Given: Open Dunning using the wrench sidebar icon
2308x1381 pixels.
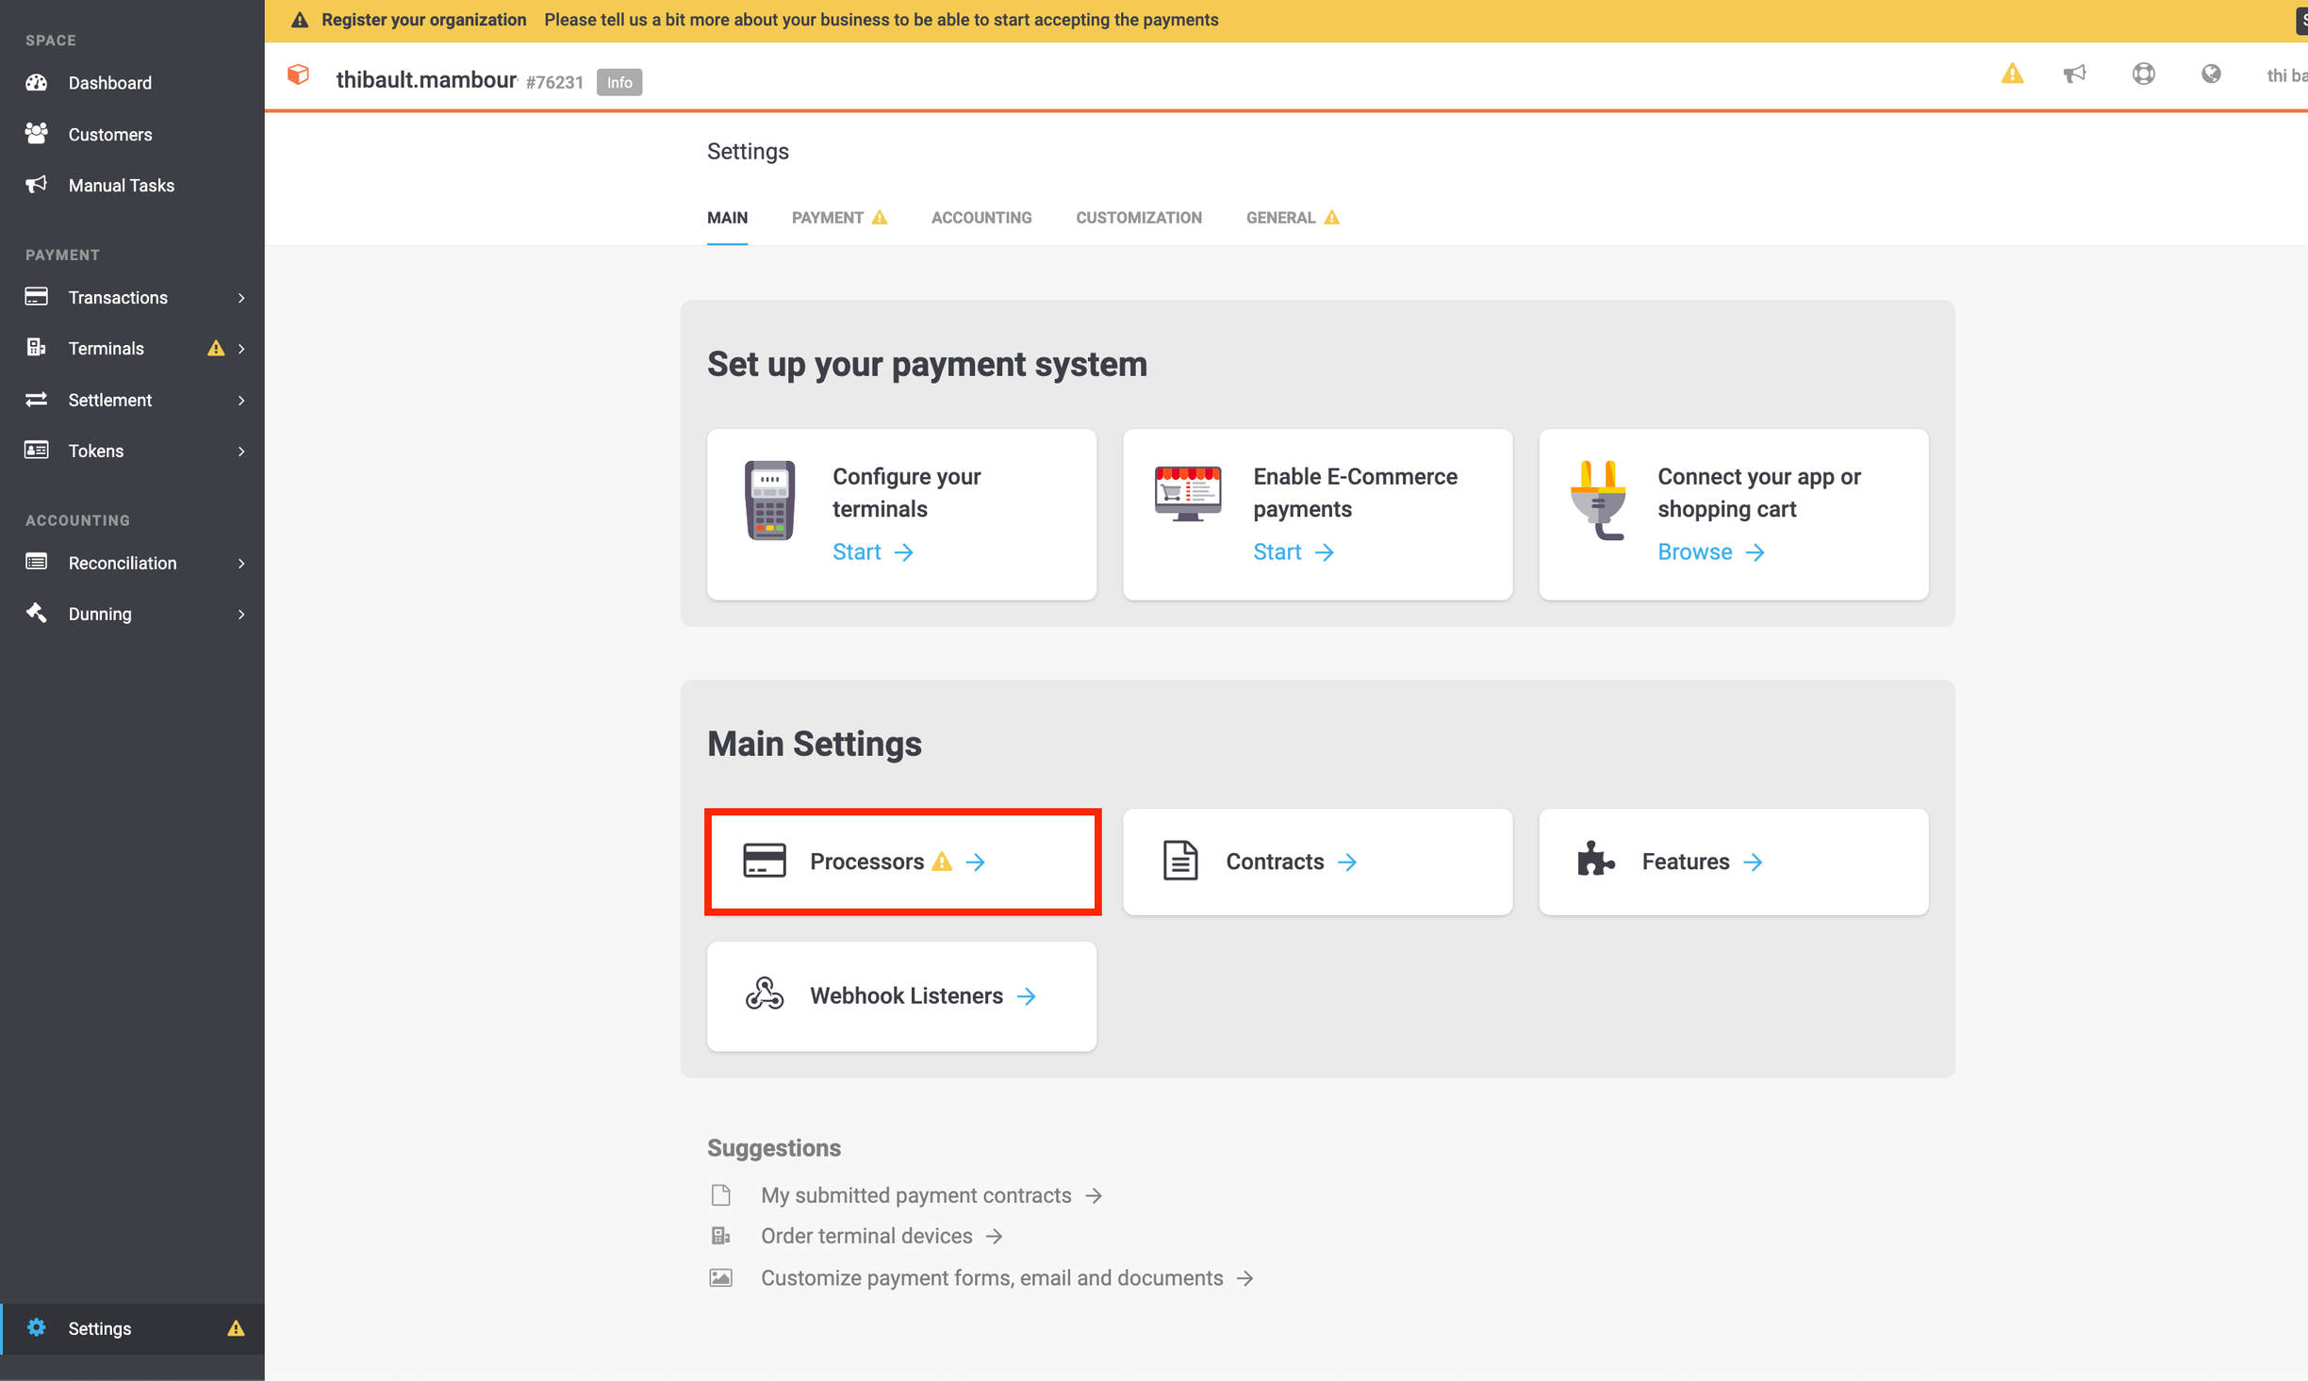Looking at the screenshot, I should (36, 613).
